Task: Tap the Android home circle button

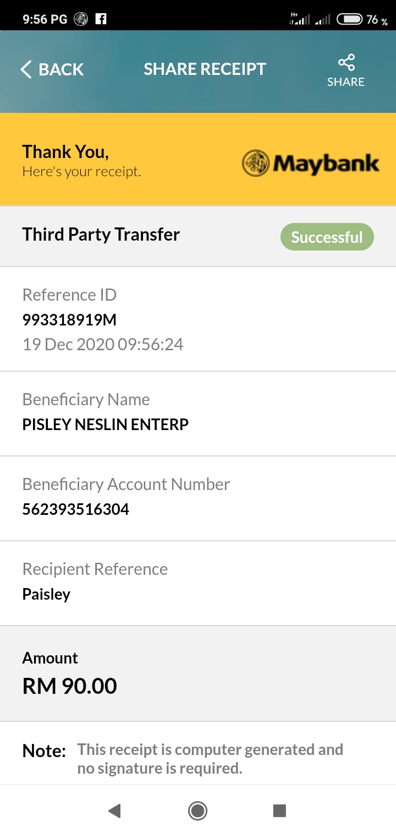Action: click(197, 811)
